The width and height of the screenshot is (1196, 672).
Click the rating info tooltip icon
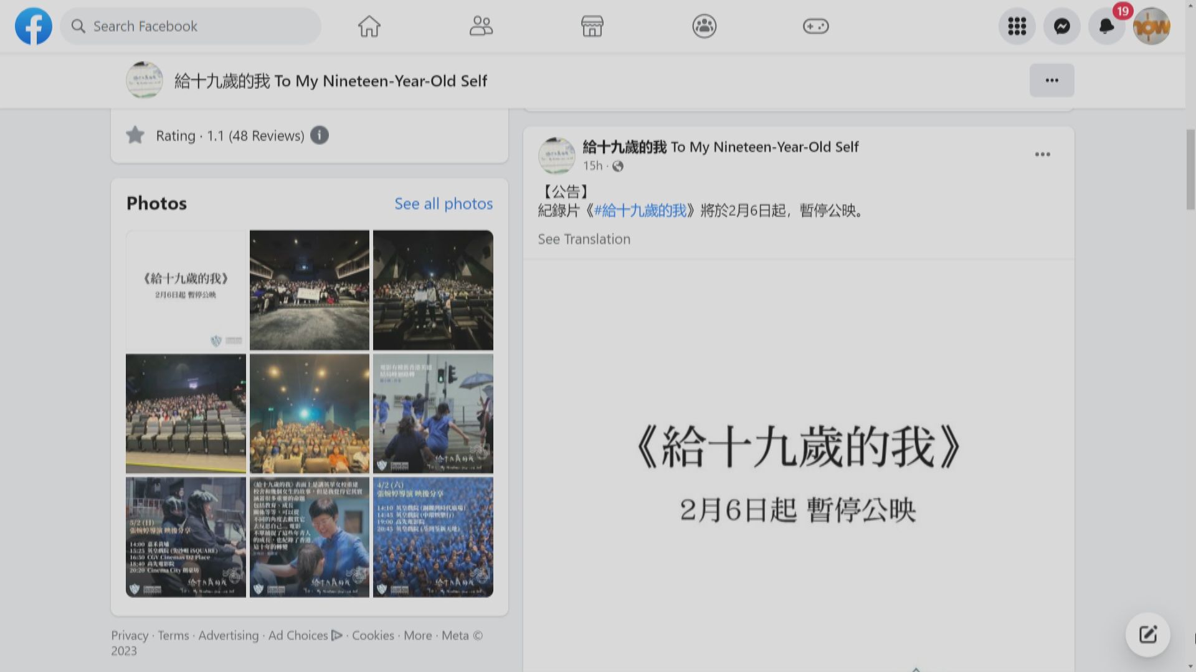coord(320,135)
